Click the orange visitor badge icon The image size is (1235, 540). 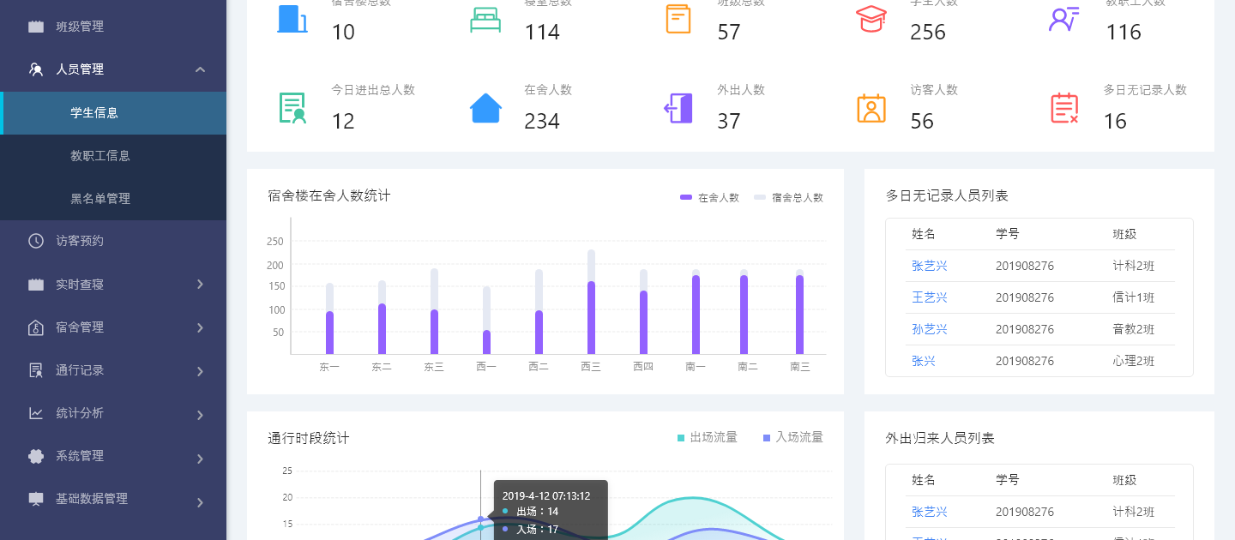tap(871, 108)
